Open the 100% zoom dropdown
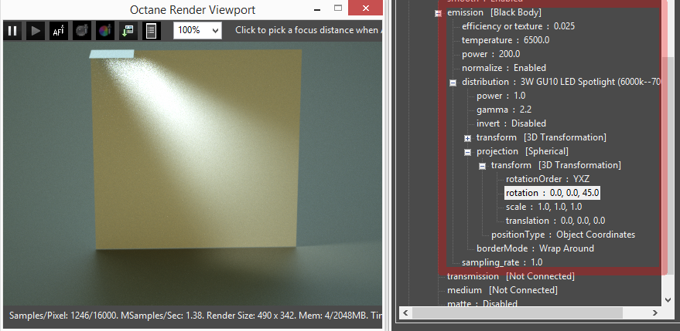Image resolution: width=680 pixels, height=331 pixels. point(197,30)
